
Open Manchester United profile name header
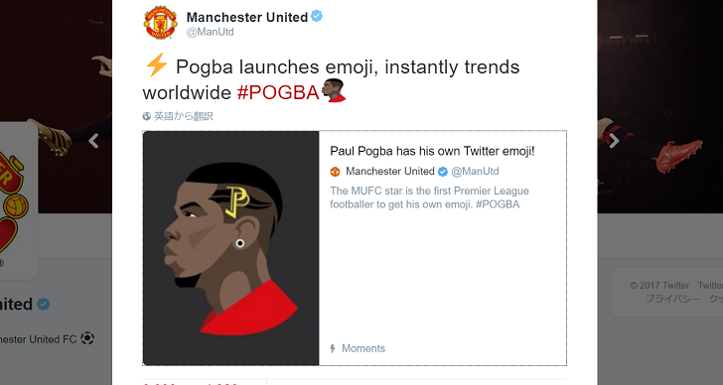click(x=246, y=17)
